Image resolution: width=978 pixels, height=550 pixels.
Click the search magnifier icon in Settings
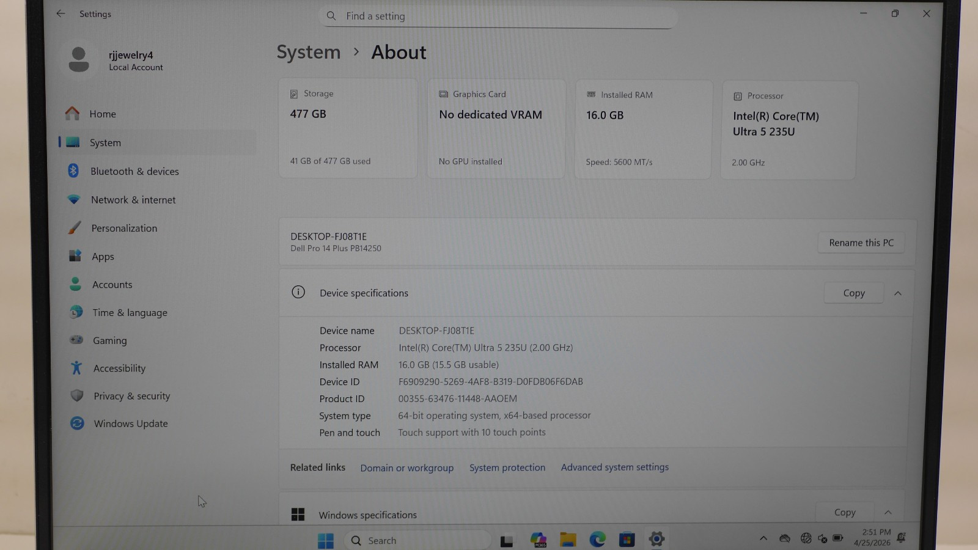[331, 16]
